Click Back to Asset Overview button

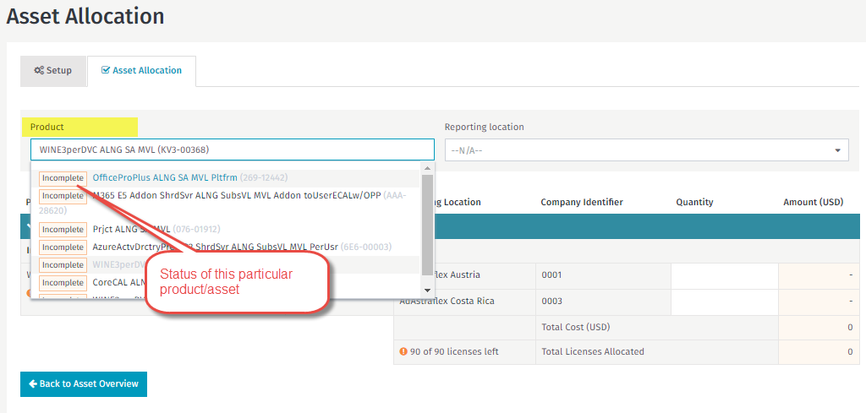point(84,383)
